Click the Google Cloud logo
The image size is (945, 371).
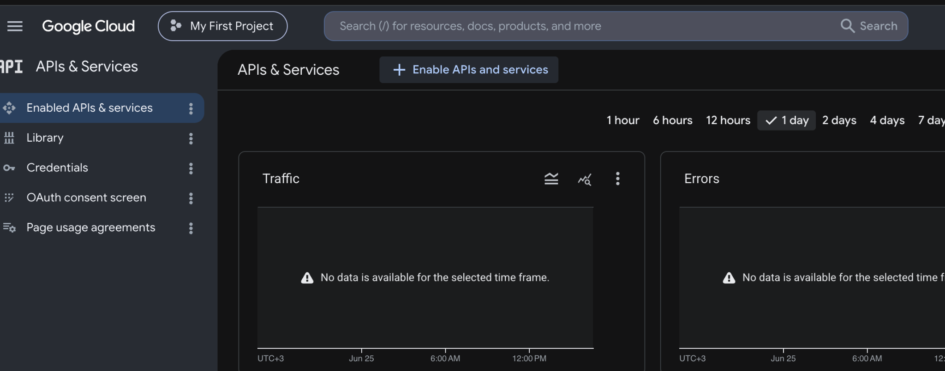pos(88,26)
